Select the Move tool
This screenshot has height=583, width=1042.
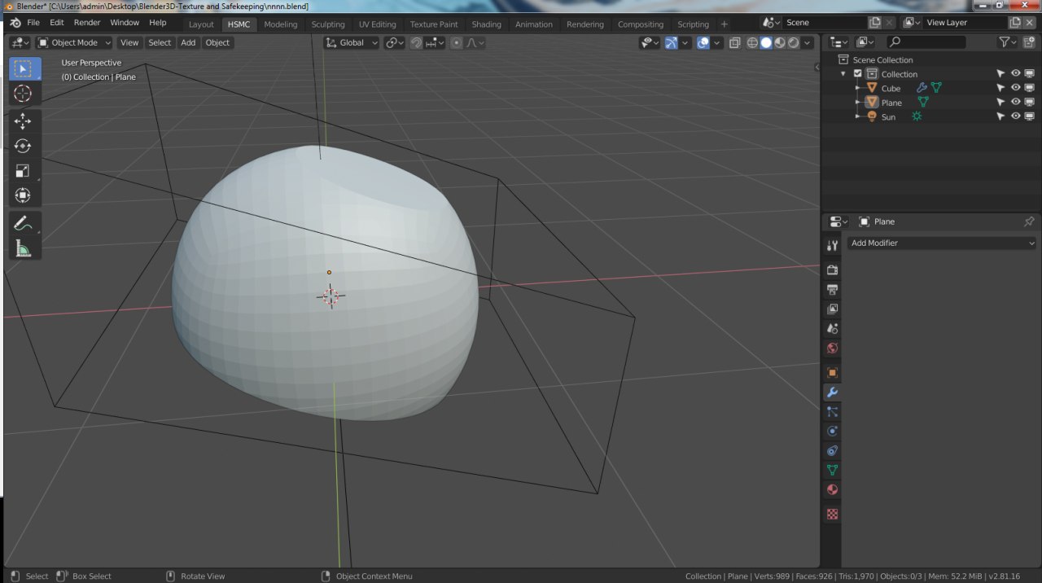23,121
